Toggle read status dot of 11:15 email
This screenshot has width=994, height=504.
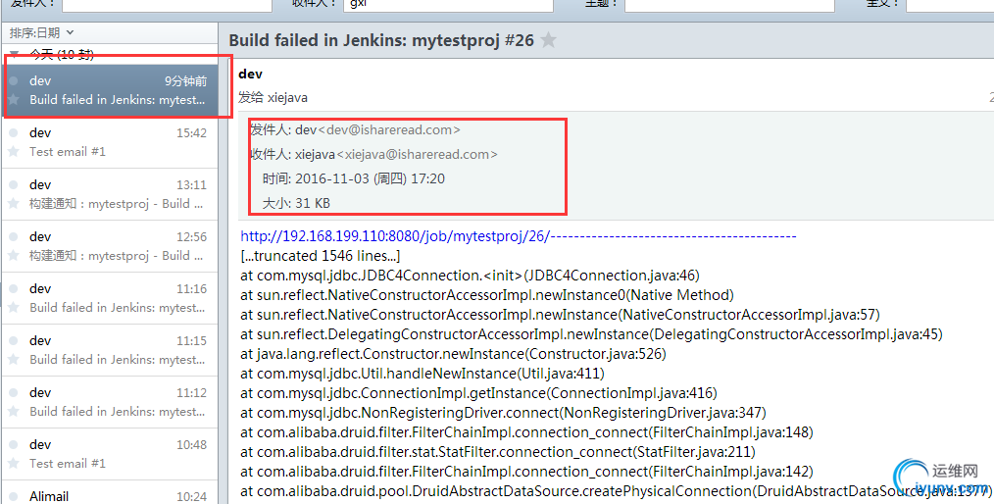14,340
